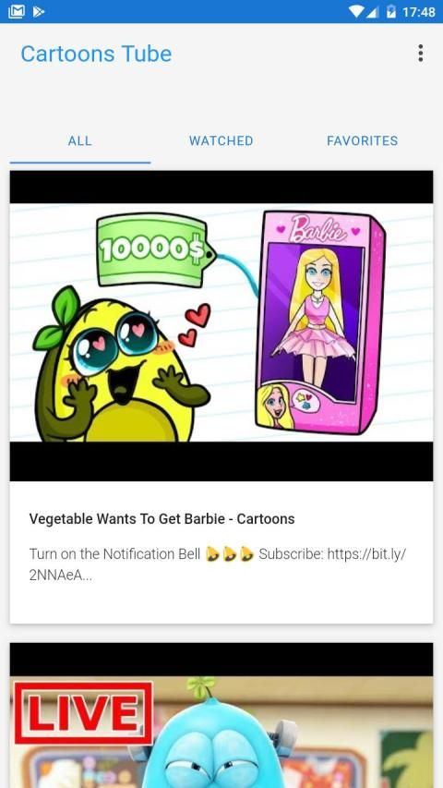Switch to the FAVORITES tab
The height and width of the screenshot is (788, 443).
click(x=362, y=140)
